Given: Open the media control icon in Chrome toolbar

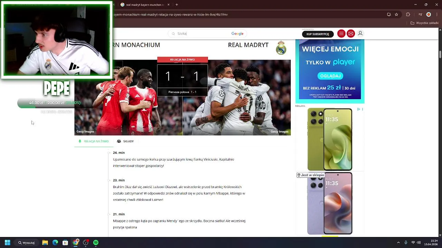Looking at the screenshot, I should [x=420, y=14].
